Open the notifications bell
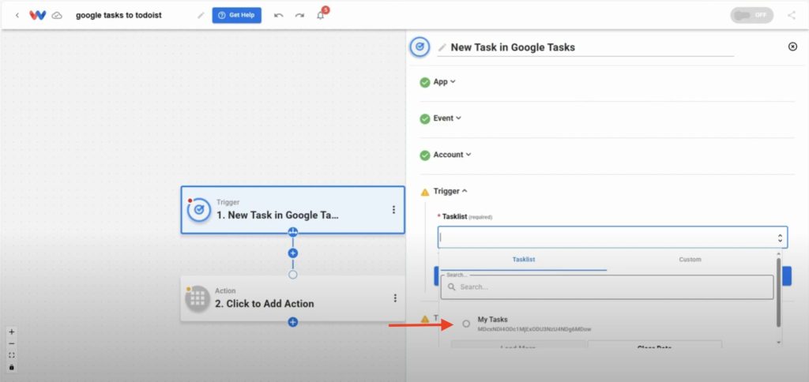The height and width of the screenshot is (382, 809). point(321,16)
